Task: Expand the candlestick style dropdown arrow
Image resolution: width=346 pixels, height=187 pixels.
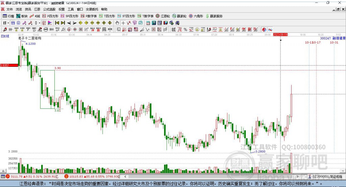Action: (x=40, y=23)
